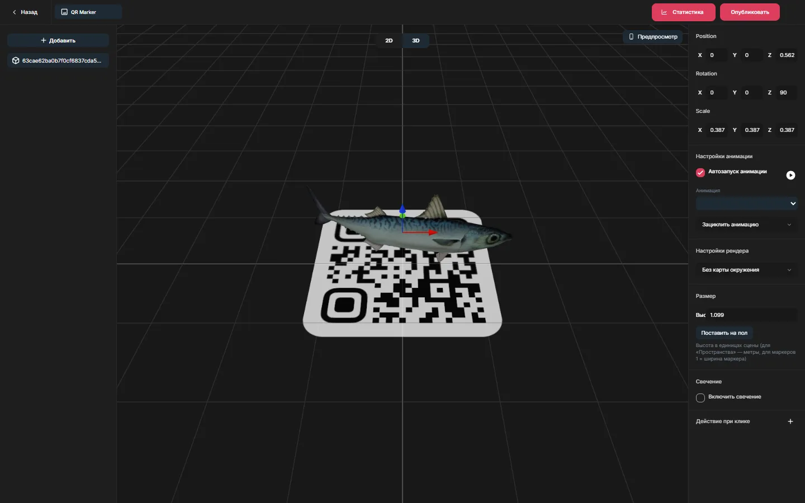
Task: Click the Размер heading
Action: point(705,296)
